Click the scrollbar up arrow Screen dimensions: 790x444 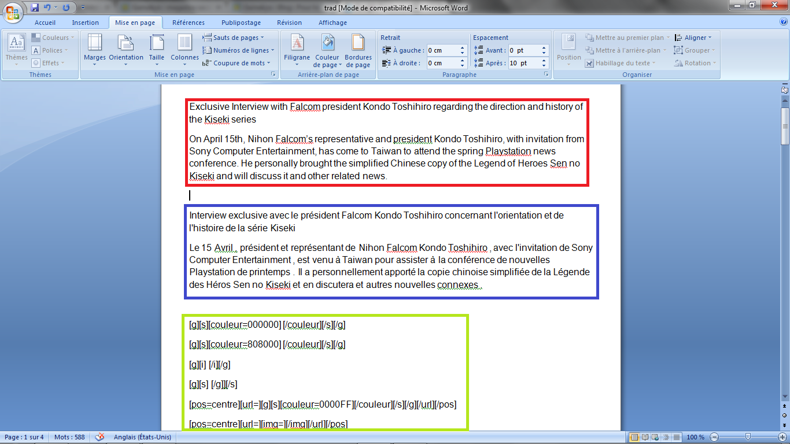[785, 101]
